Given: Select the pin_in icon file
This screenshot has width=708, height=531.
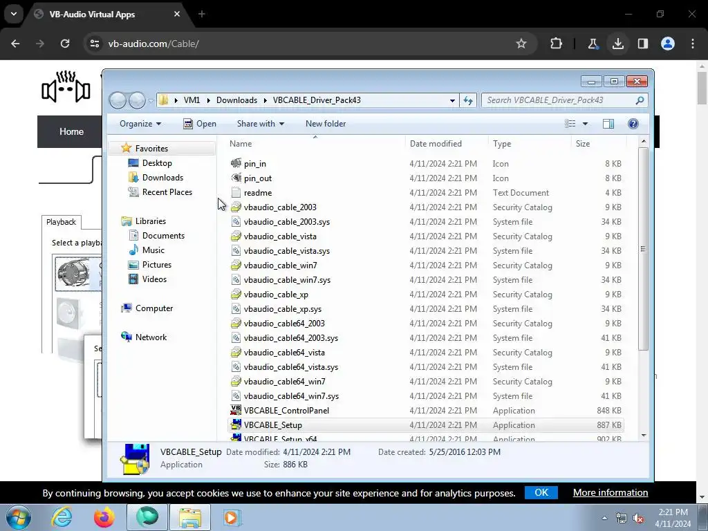Looking at the screenshot, I should pos(254,163).
